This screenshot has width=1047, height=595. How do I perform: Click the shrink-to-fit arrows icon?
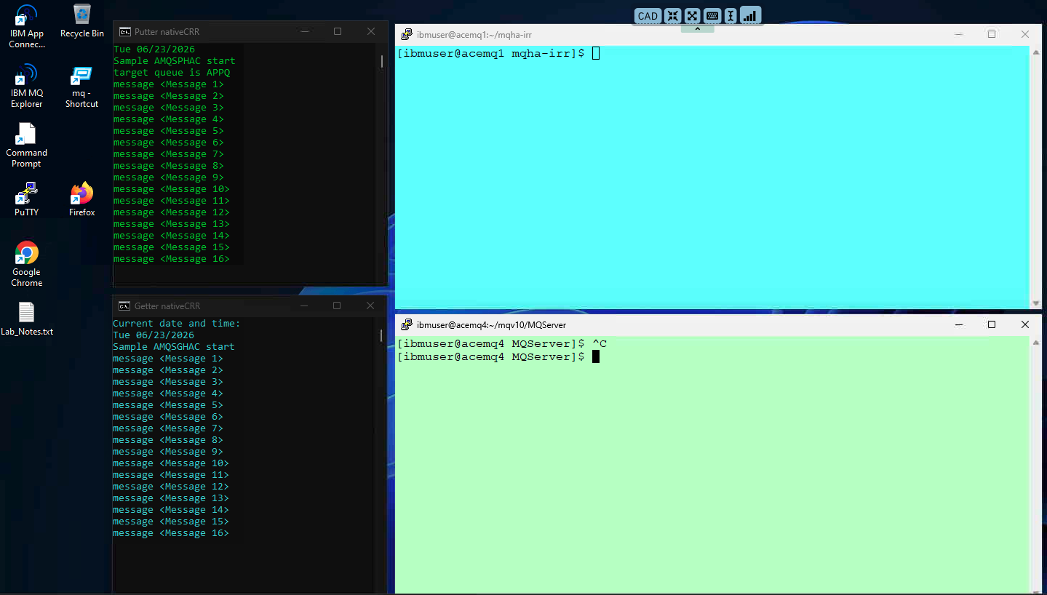click(673, 16)
